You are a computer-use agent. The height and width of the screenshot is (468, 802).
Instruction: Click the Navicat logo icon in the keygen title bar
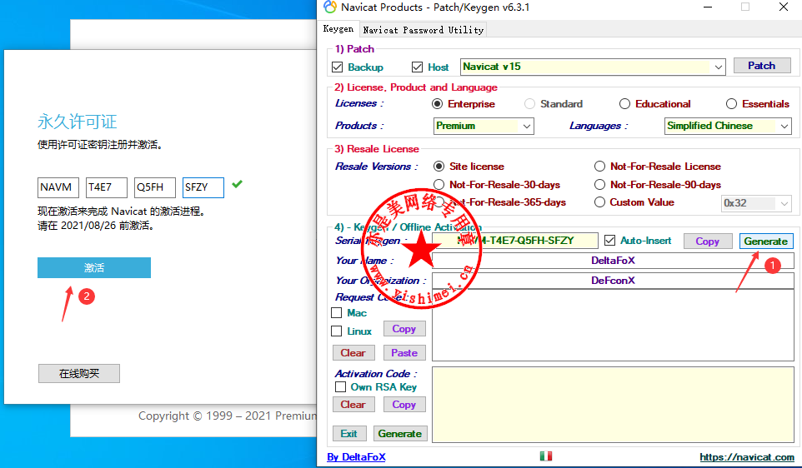pyautogui.click(x=330, y=7)
